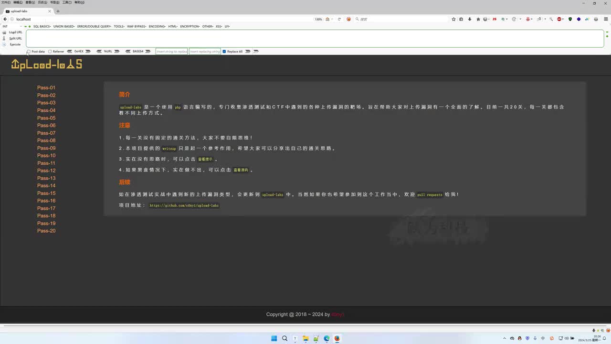This screenshot has height=344, width=611.
Task: Open the 工具 (Tools) menu
Action: 67,2
